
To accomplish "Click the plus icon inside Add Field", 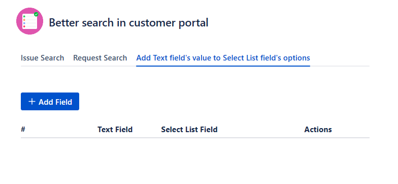I will point(31,102).
